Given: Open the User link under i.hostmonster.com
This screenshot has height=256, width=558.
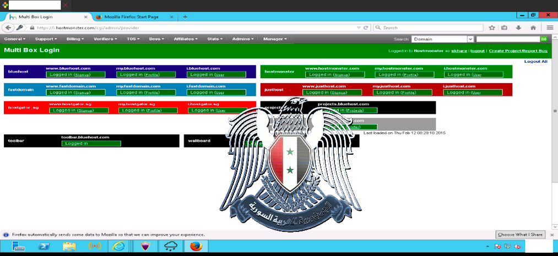Looking at the screenshot, I should point(477,75).
